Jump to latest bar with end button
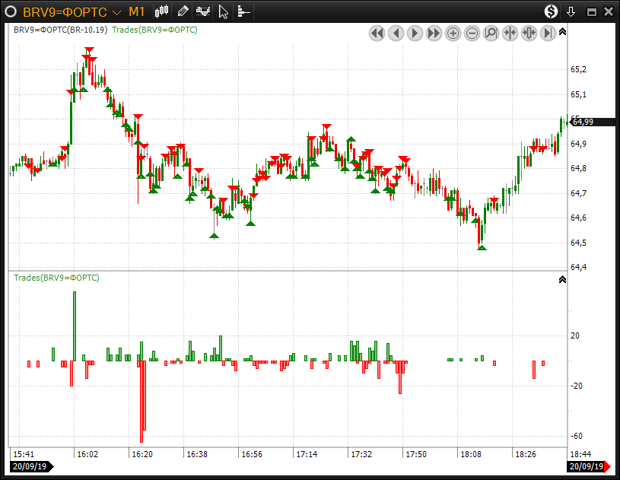This screenshot has width=620, height=480. 548,33
